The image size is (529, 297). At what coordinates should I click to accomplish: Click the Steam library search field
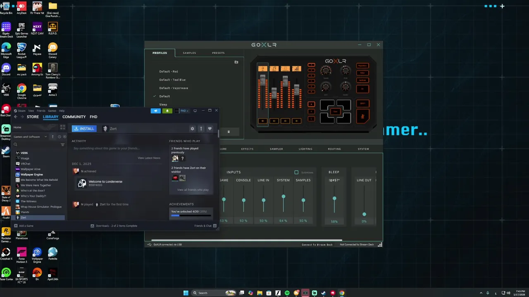[36, 144]
